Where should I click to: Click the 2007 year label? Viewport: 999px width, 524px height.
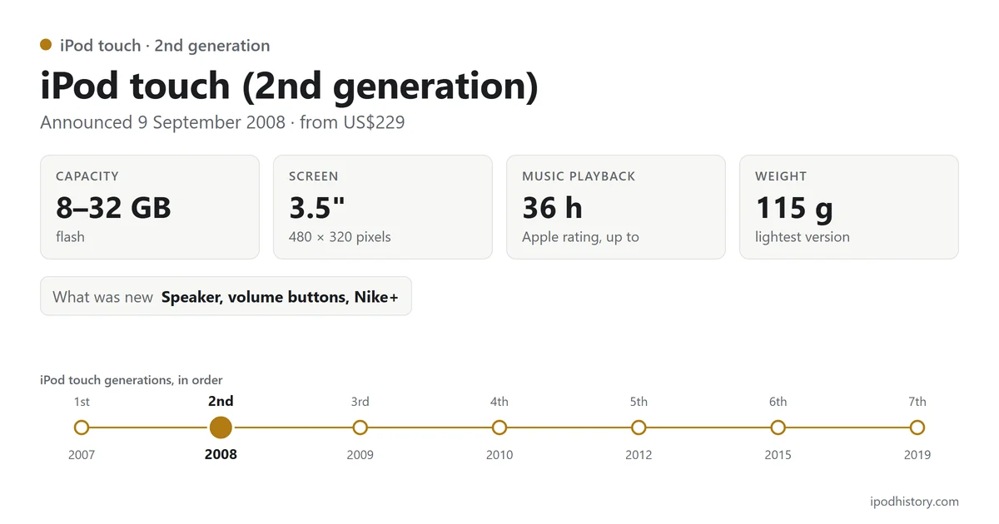(x=82, y=455)
